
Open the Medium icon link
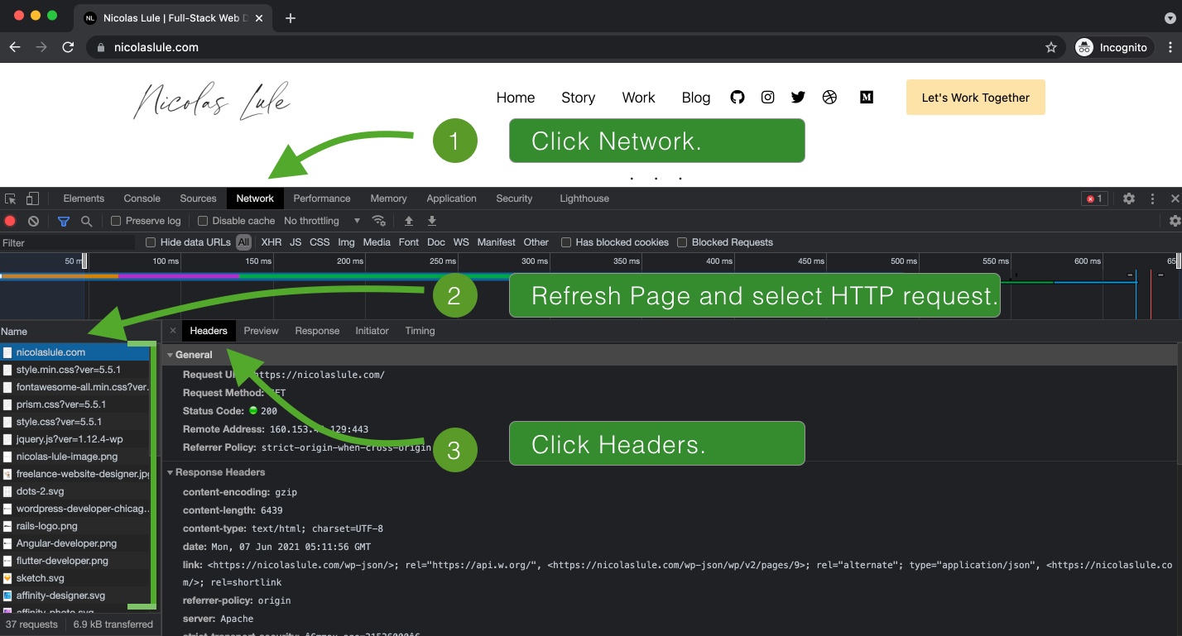(x=867, y=97)
